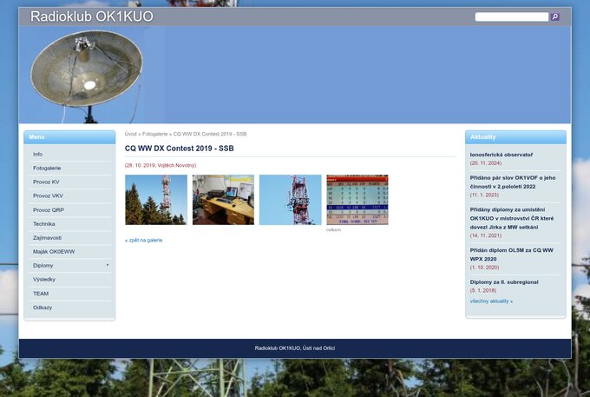Expand the Diplomy submenu arrow
The height and width of the screenshot is (397, 590).
(x=108, y=265)
